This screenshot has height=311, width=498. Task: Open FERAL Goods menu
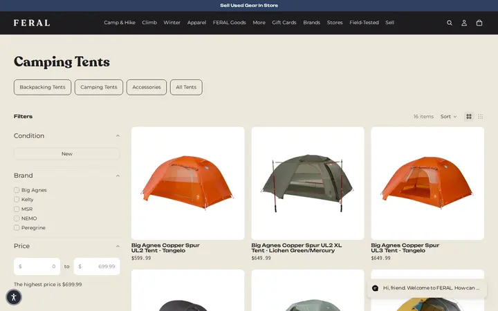(x=230, y=23)
